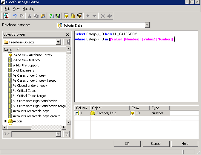Viewport: 201px width, 155px height.
Task: Click the Paste clipboard icon
Action: 43,16
